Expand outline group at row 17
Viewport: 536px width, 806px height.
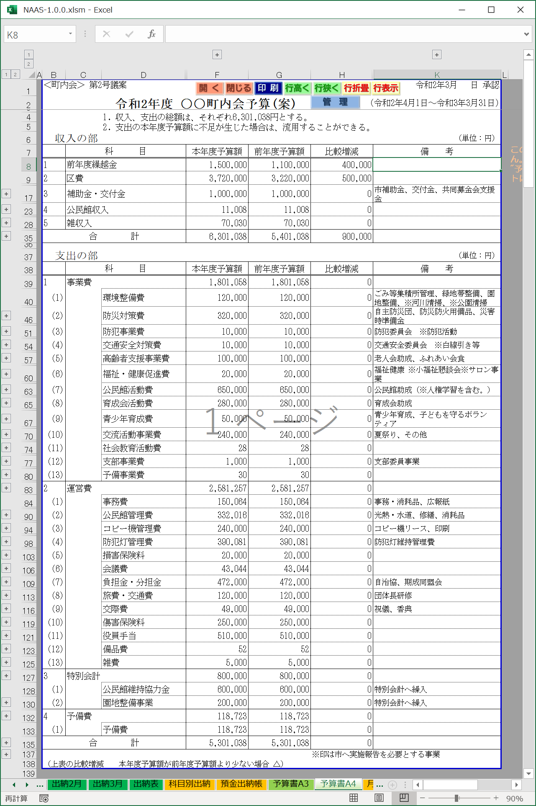(6, 194)
